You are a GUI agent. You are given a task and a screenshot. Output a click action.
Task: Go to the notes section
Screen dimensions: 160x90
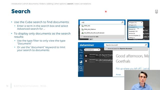click(77, 4)
